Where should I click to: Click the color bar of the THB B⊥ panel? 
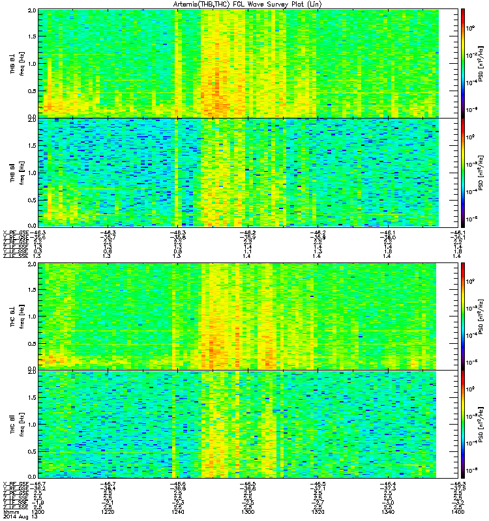(x=463, y=63)
